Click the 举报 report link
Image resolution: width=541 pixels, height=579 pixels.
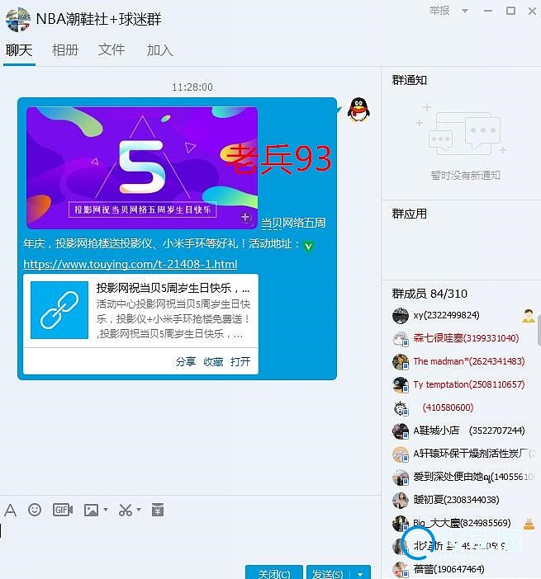[439, 11]
